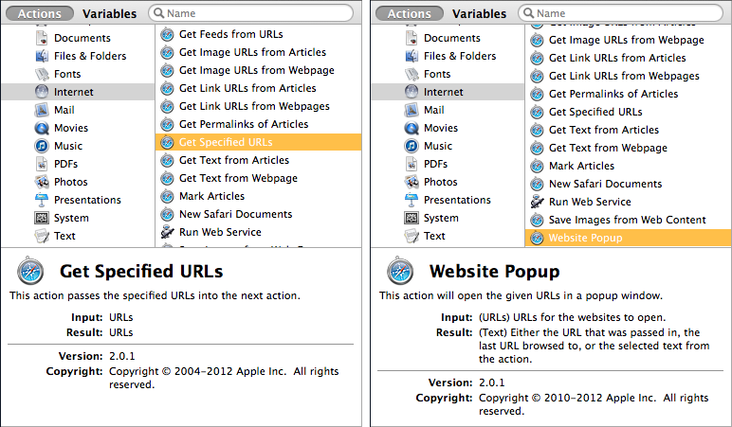Image resolution: width=732 pixels, height=427 pixels.
Task: Open the Music category in the Get Specified URLs pane
Action: [x=68, y=146]
